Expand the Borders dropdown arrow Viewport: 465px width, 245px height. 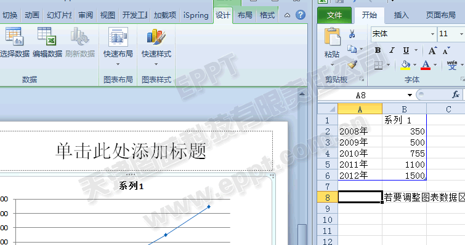click(388, 65)
